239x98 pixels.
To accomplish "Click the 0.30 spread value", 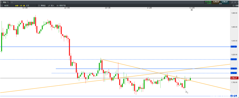I will click(220, 4).
